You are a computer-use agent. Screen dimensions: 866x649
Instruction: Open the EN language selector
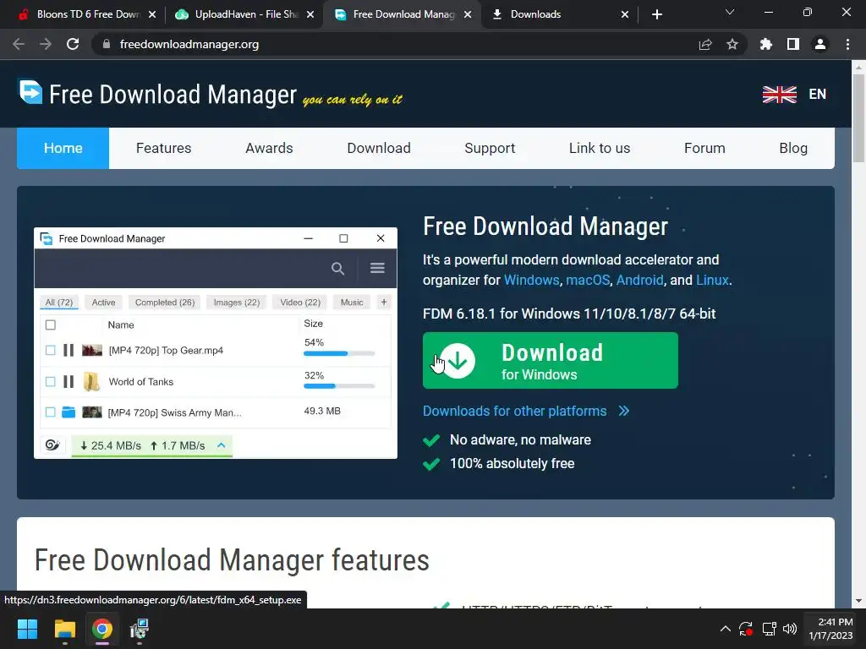coord(818,95)
